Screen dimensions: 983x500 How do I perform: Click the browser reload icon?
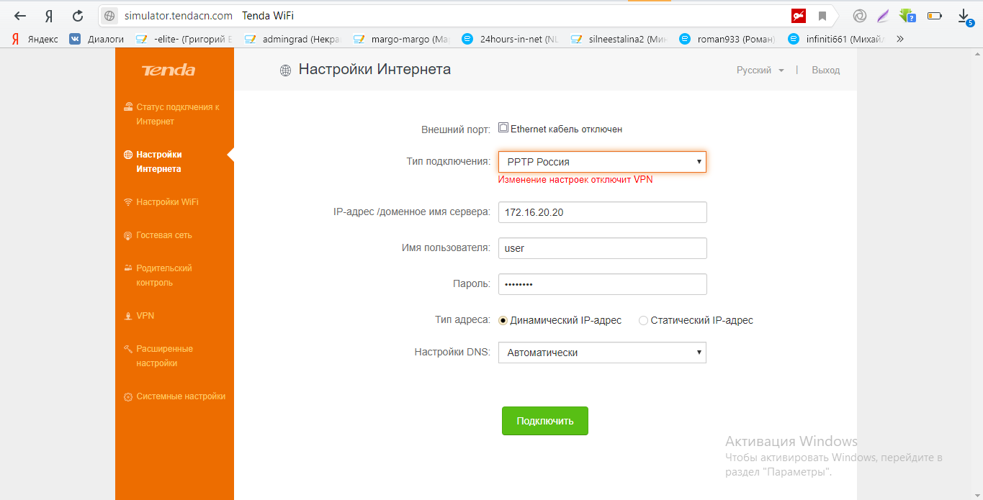(78, 16)
